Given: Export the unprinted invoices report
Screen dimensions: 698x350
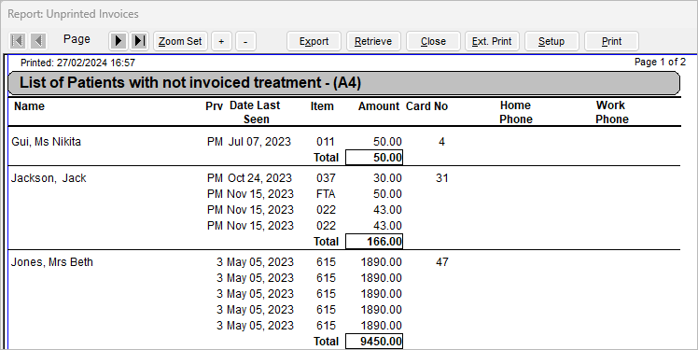Looking at the screenshot, I should (314, 41).
